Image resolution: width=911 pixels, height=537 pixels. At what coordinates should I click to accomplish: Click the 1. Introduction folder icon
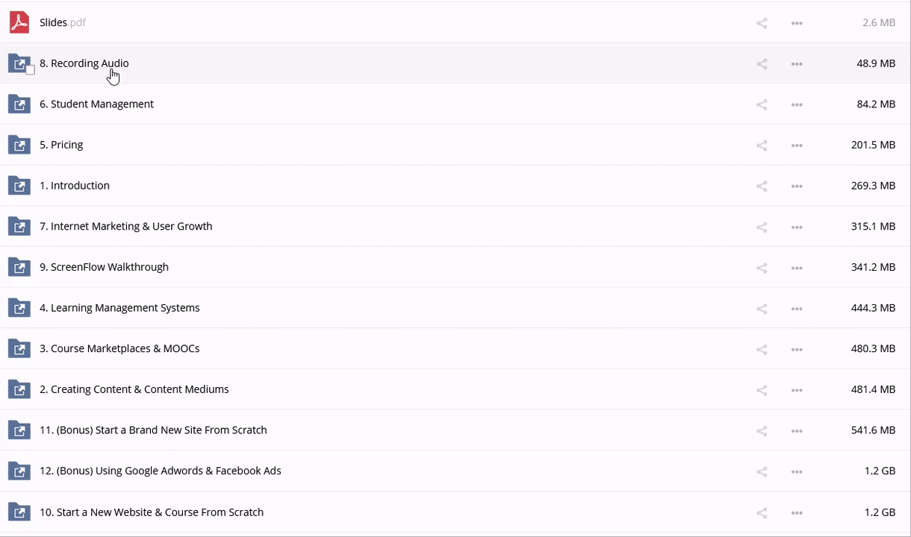tap(19, 186)
